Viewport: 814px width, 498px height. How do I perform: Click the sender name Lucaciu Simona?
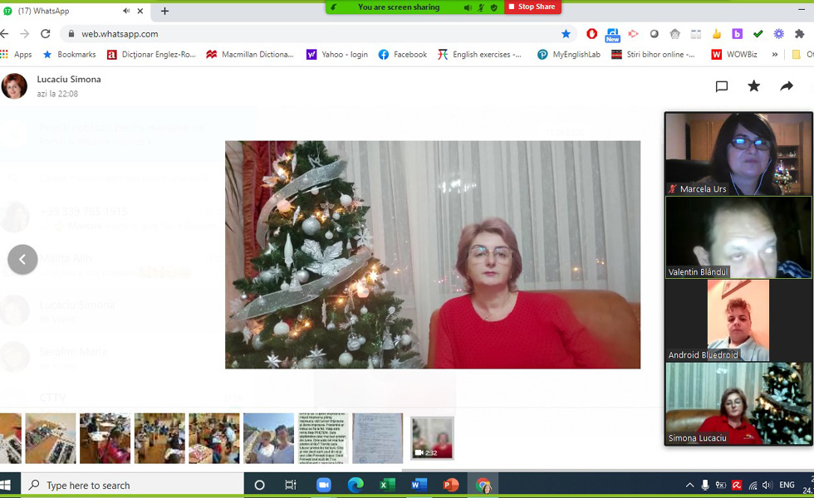pyautogui.click(x=69, y=80)
